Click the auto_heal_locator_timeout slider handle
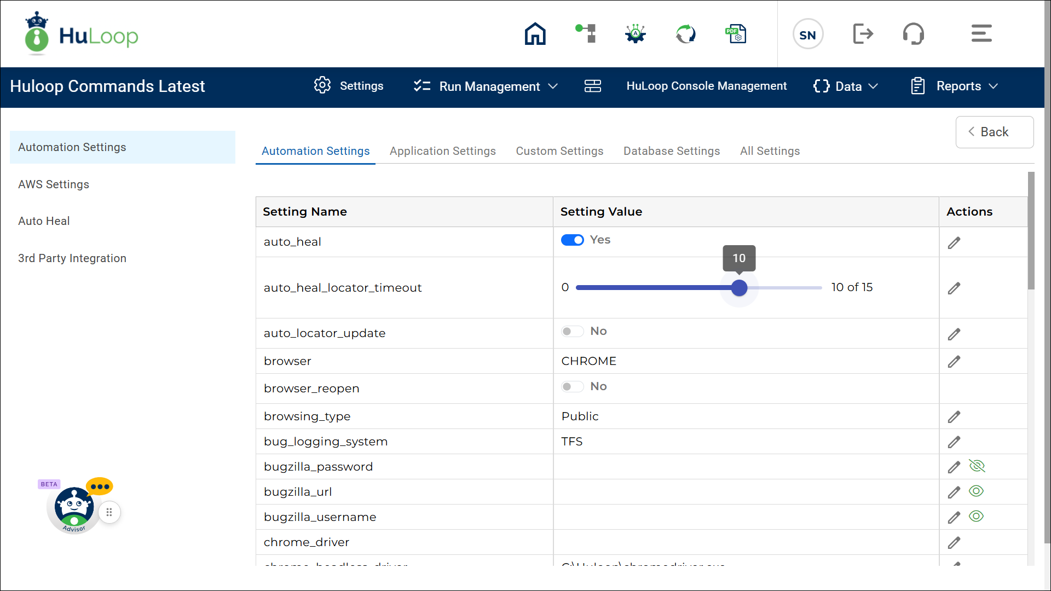The image size is (1051, 591). (739, 288)
